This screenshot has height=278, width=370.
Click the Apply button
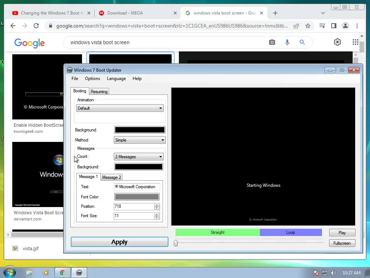click(119, 242)
